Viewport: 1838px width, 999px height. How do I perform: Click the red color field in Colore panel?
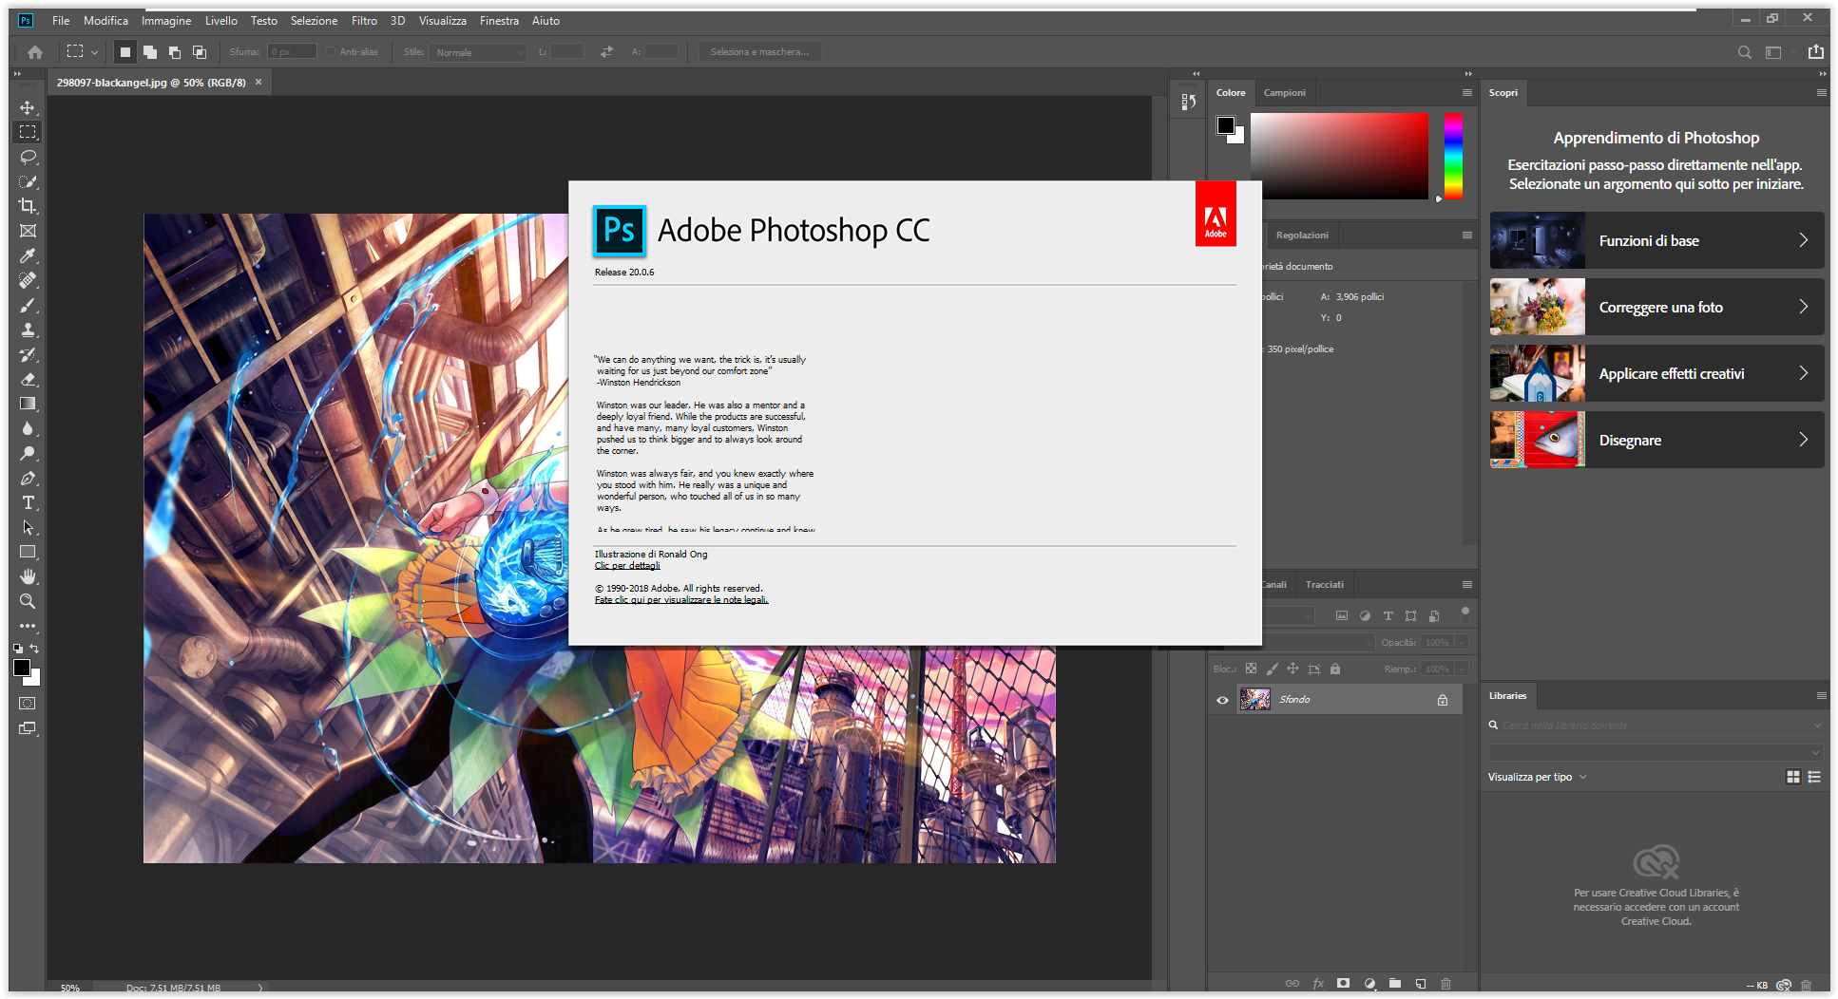click(x=1339, y=156)
